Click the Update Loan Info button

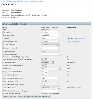tap(10, 96)
